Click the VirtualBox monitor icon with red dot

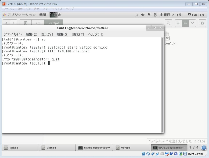(x=167, y=154)
